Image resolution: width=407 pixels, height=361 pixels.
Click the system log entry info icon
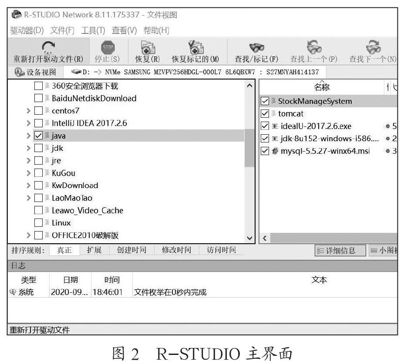13,292
